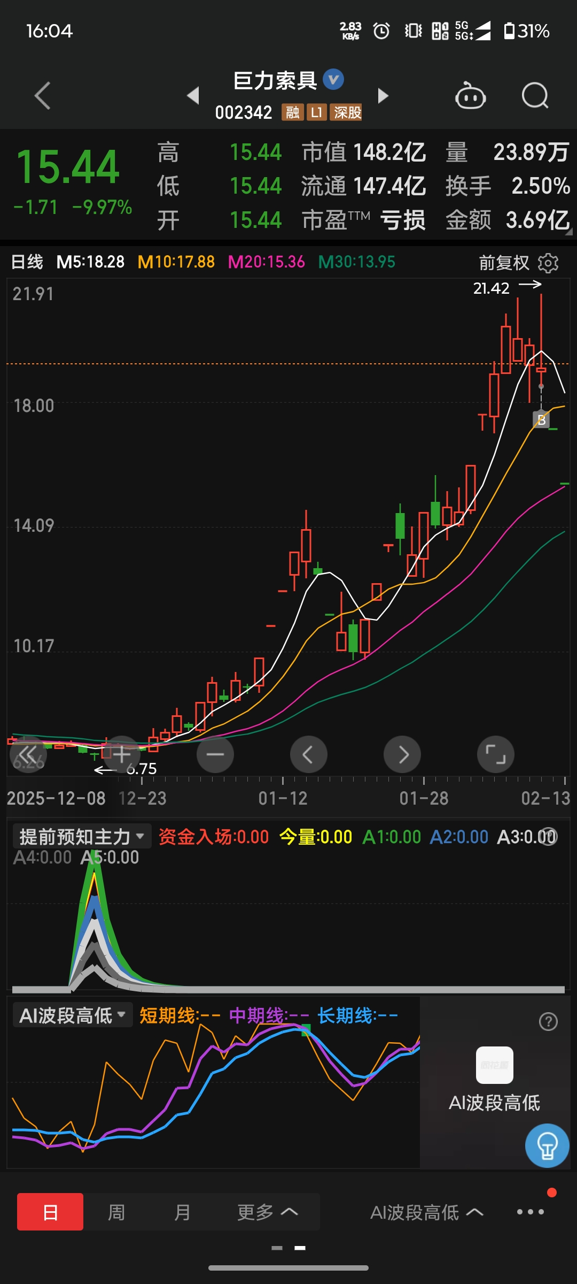Tap the 融 margin-trading tag

click(x=292, y=112)
